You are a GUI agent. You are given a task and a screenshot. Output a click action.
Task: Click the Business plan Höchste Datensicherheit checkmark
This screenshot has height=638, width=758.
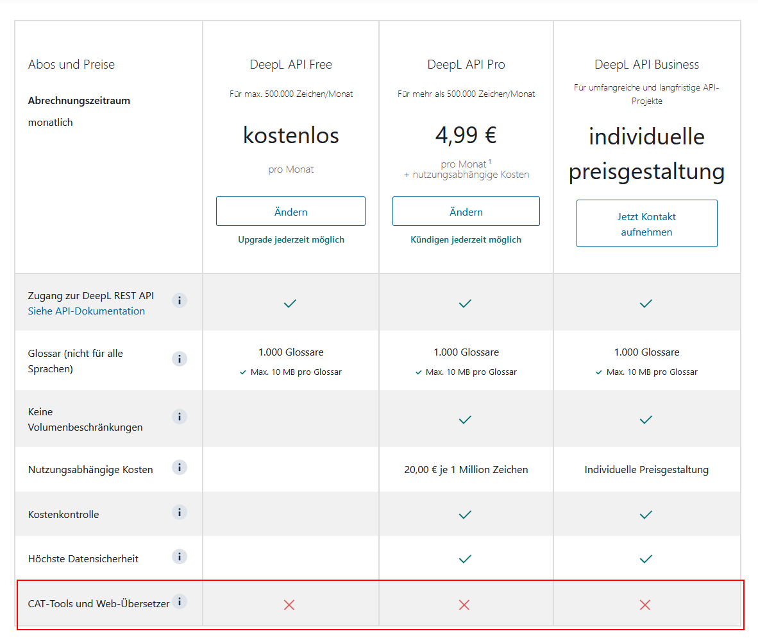646,558
